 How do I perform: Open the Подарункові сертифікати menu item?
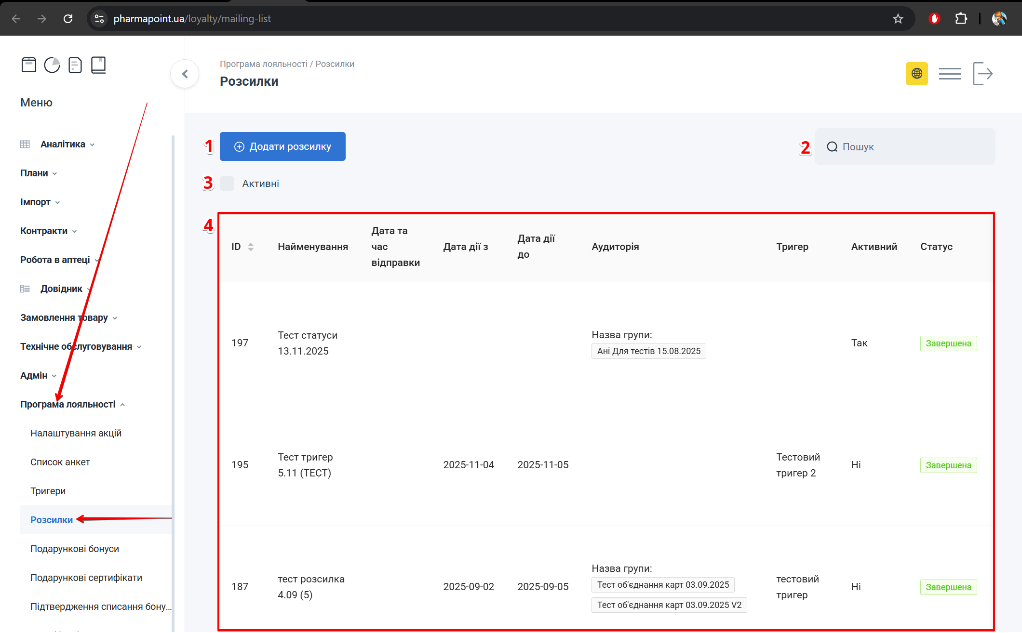(x=86, y=578)
